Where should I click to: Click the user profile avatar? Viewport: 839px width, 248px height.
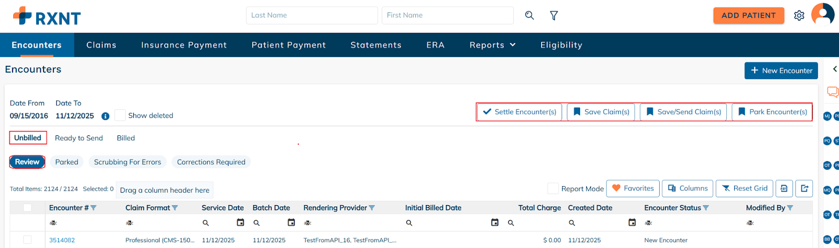[x=822, y=14]
